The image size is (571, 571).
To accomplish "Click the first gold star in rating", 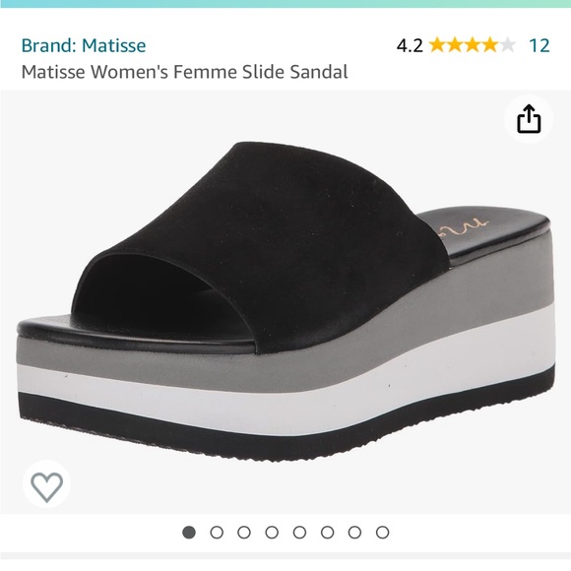I will click(437, 45).
